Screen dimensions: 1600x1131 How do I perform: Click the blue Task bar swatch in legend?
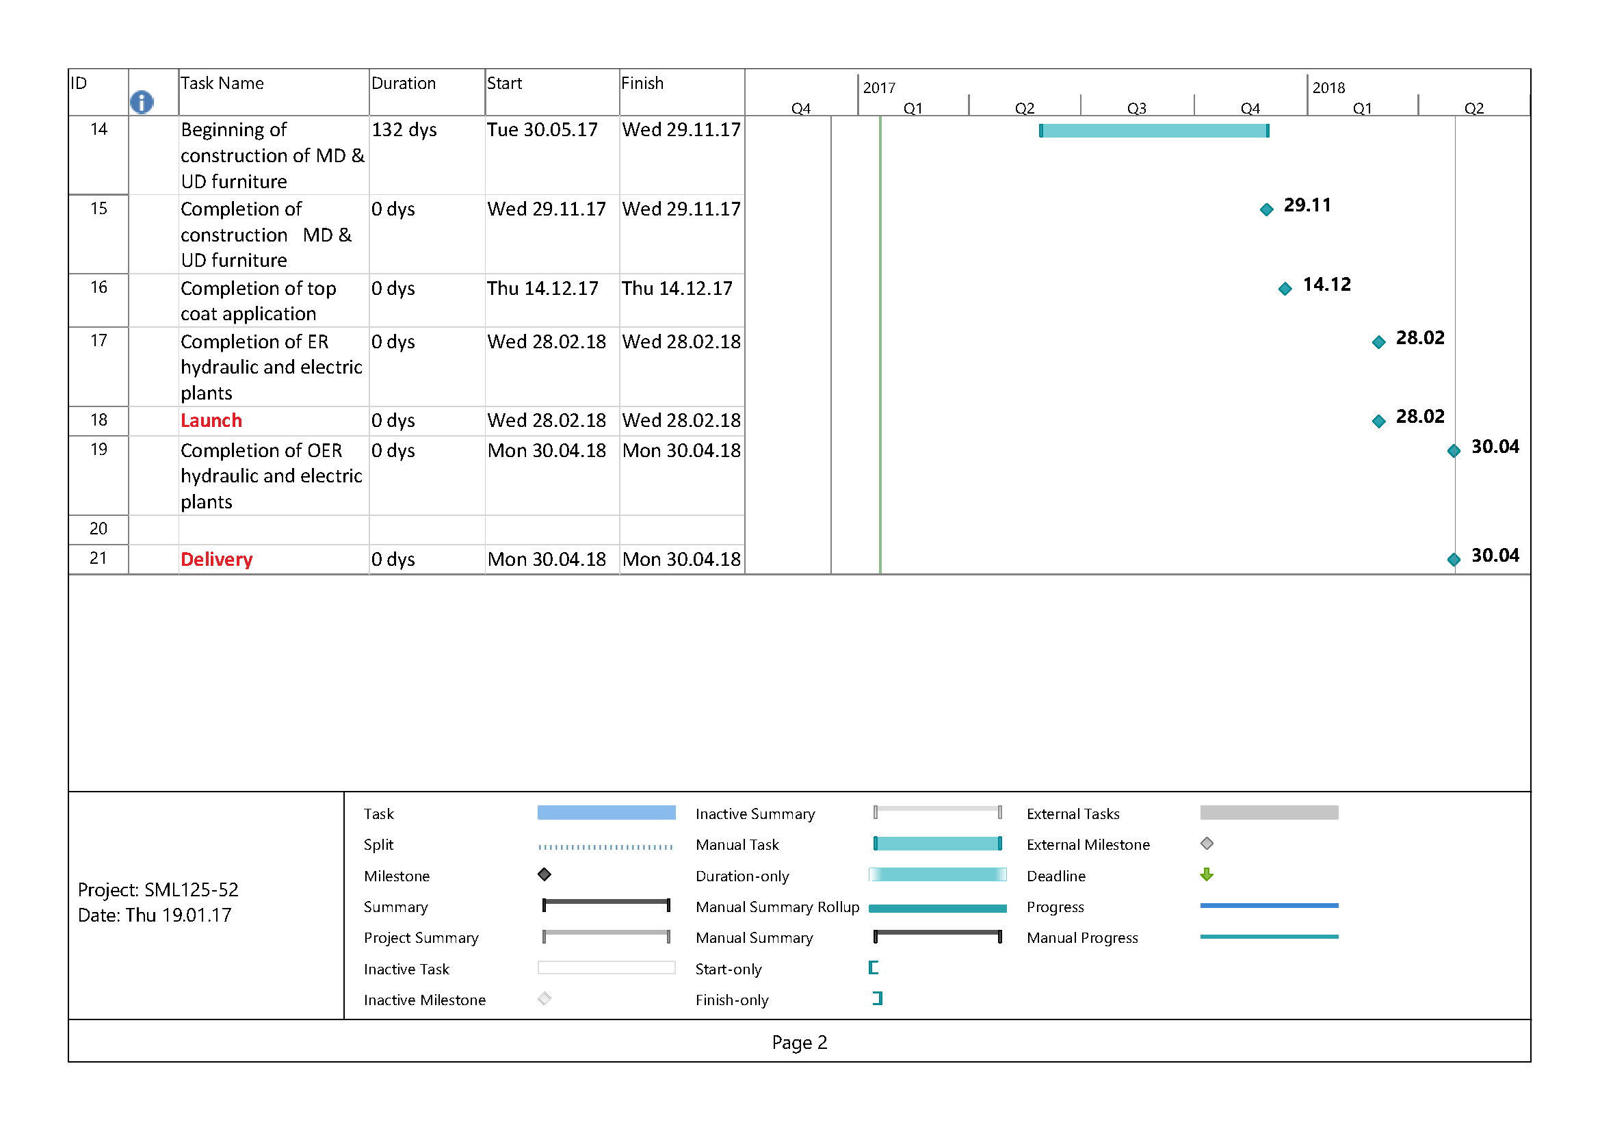(606, 813)
